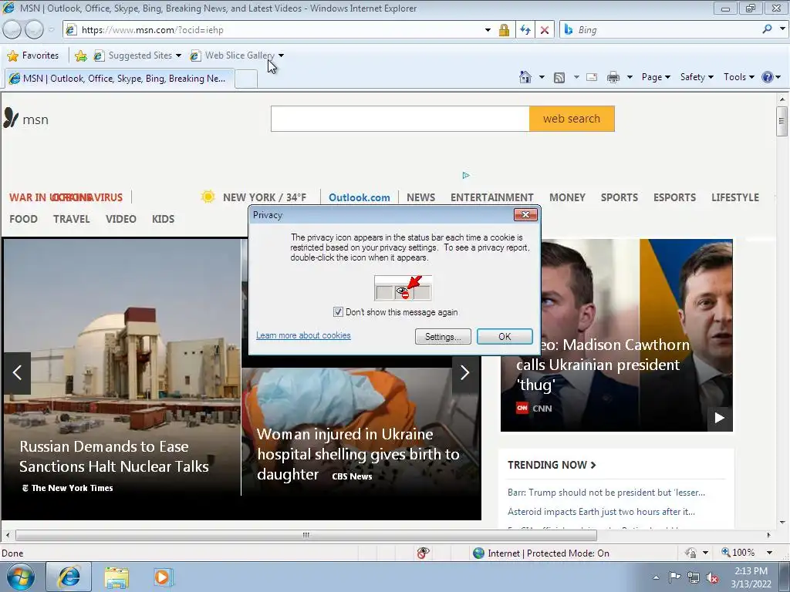Viewport: 790px width, 592px height.
Task: Select the MSN browser tab
Action: (120, 79)
